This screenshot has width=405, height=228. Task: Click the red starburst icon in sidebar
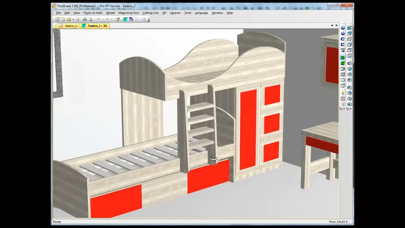343,99
